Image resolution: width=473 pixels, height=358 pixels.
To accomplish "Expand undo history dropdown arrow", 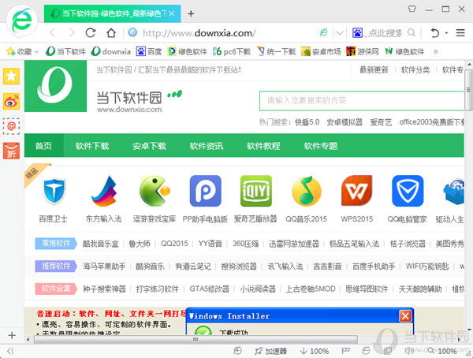I will click(x=446, y=32).
